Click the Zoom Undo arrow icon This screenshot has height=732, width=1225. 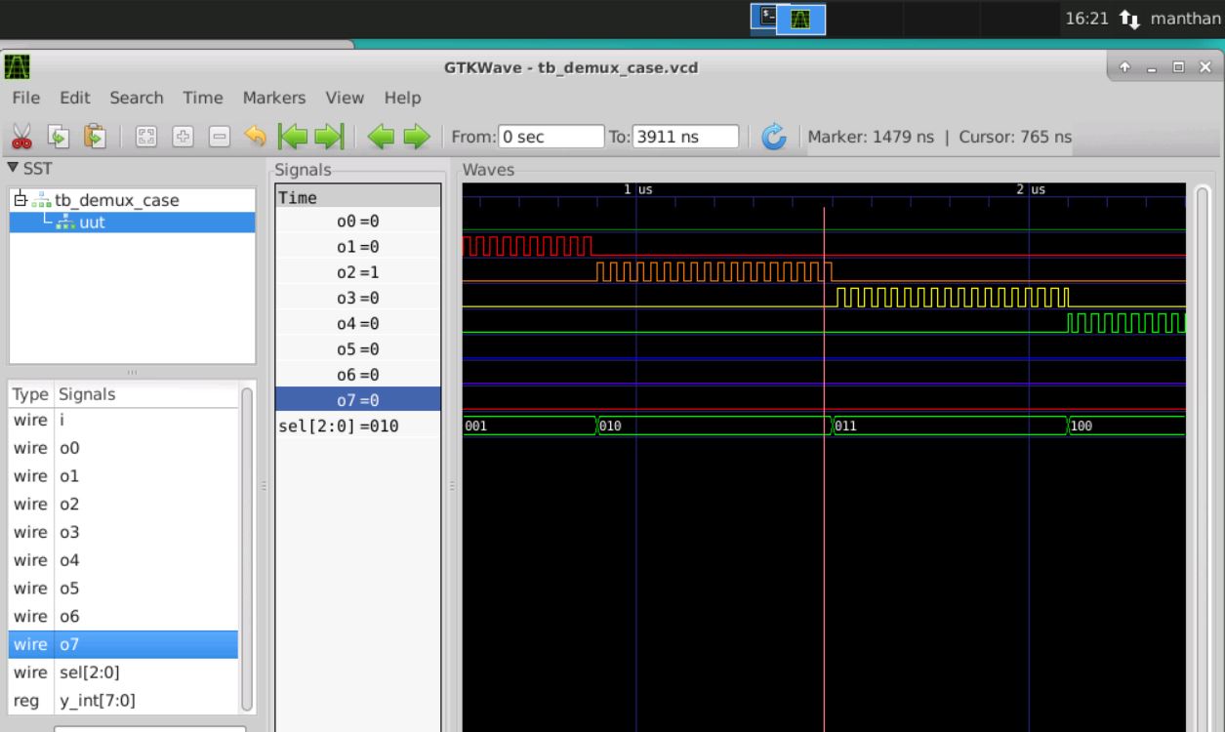pos(254,137)
